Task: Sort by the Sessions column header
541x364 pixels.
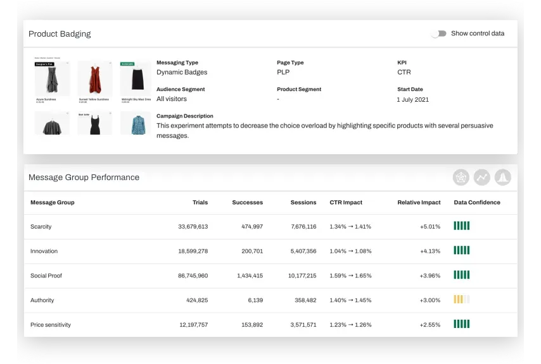Action: (x=303, y=202)
